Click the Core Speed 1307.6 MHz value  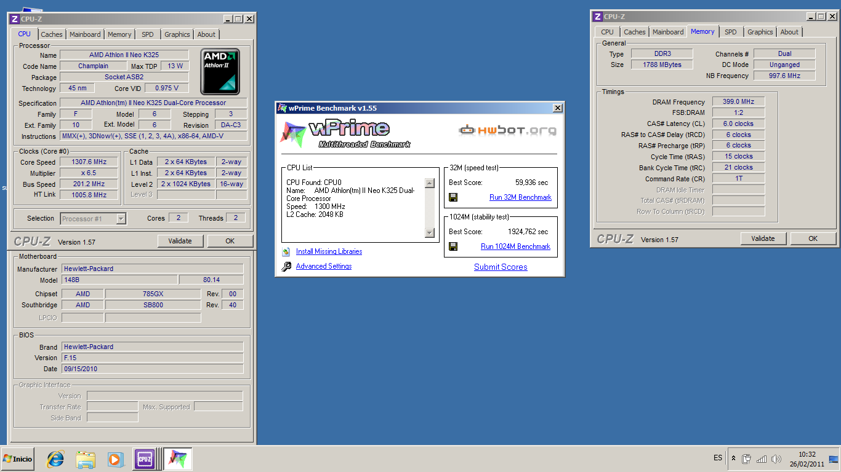click(x=89, y=162)
